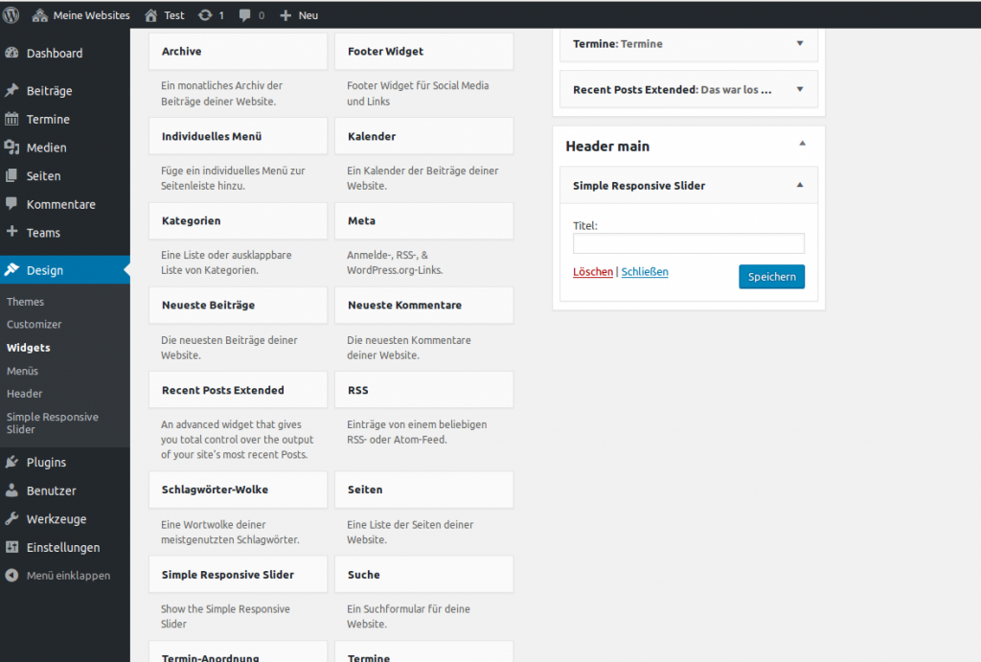
Task: Click the Menü einklappen collapse arrow icon
Action: [11, 575]
